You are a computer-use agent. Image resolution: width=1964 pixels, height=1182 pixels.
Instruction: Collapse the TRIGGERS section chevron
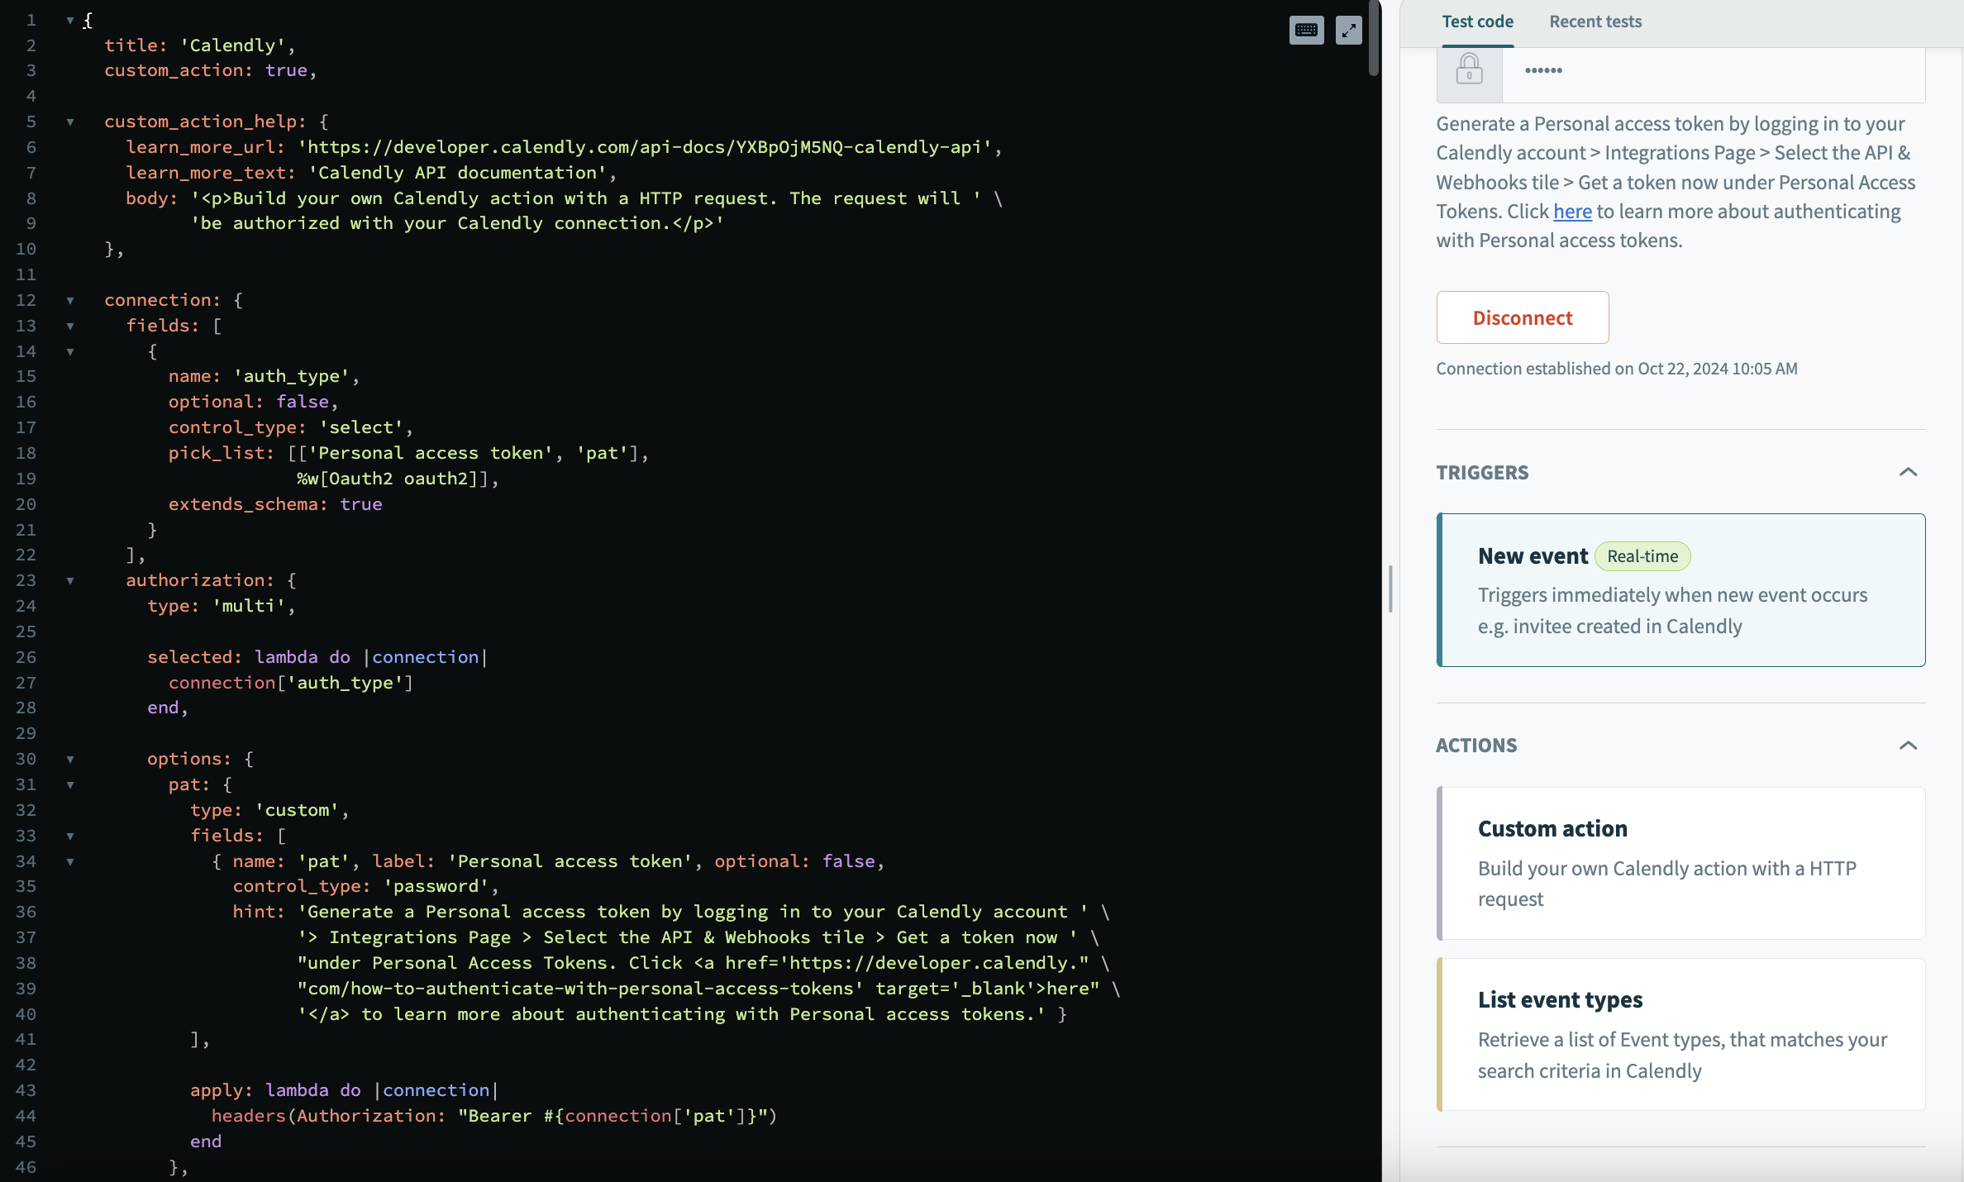click(1908, 472)
